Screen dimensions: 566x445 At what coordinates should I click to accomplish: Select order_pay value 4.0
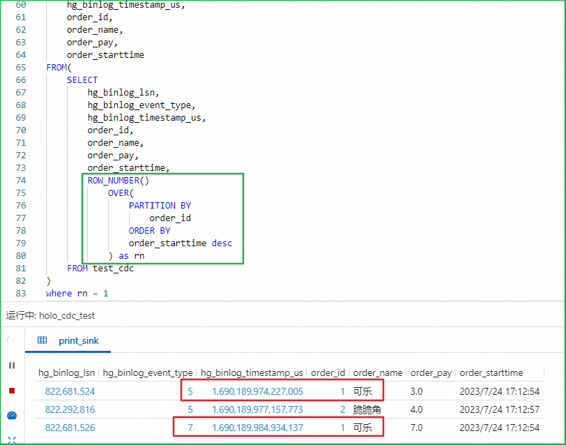(x=416, y=409)
